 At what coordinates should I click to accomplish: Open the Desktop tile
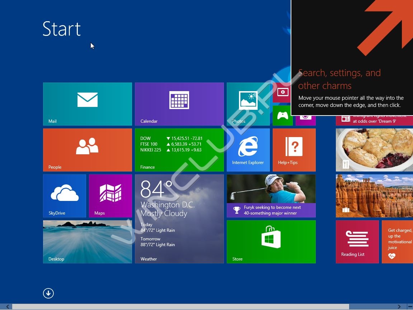[88, 242]
